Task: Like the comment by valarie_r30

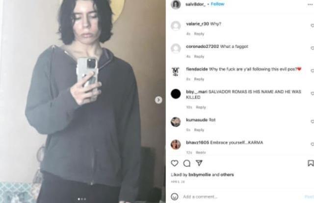Action: pos(312,25)
